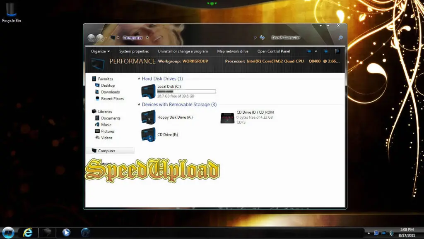Select the Local Disk (C:) drive icon
This screenshot has width=424, height=239.
click(x=148, y=91)
